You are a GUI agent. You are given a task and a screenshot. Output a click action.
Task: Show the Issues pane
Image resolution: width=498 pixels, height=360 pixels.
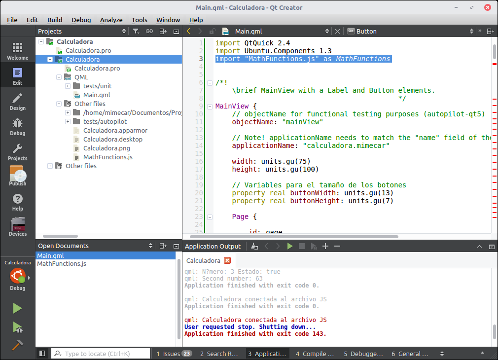click(x=174, y=354)
